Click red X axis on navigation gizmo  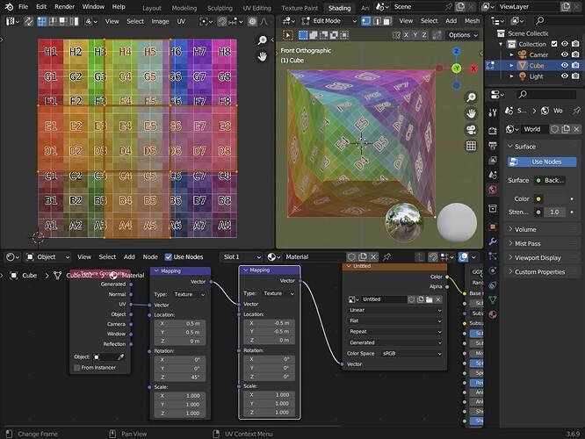pyautogui.click(x=473, y=68)
